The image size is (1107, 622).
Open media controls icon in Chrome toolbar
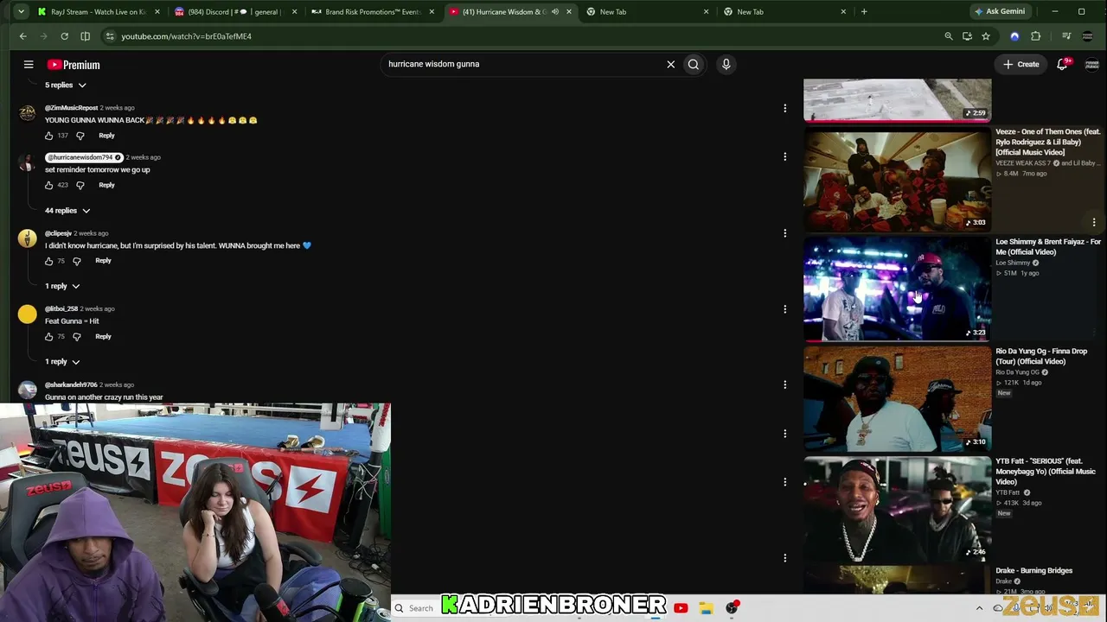coord(1066,36)
